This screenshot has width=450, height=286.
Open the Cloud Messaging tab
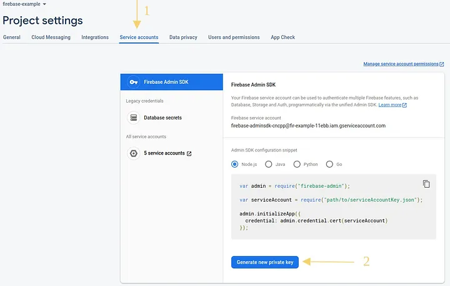(51, 38)
